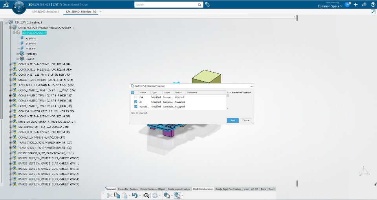Uncheck the RouteK row checkbox
This screenshot has width=377, height=200.
coord(135,106)
